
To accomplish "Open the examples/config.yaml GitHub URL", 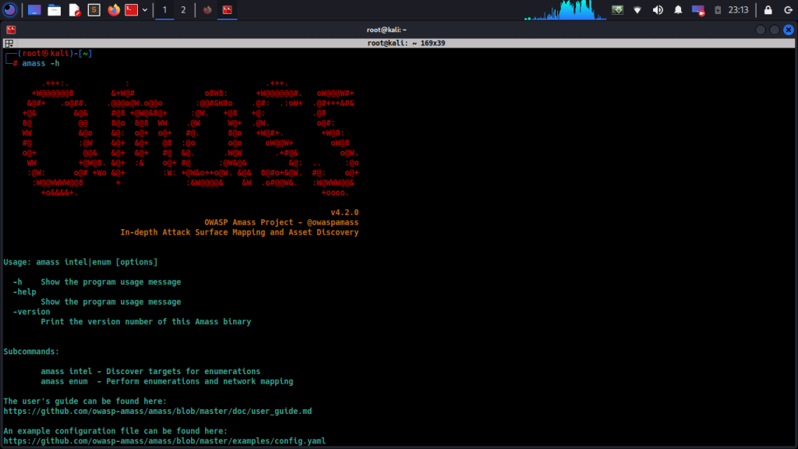I will [164, 441].
